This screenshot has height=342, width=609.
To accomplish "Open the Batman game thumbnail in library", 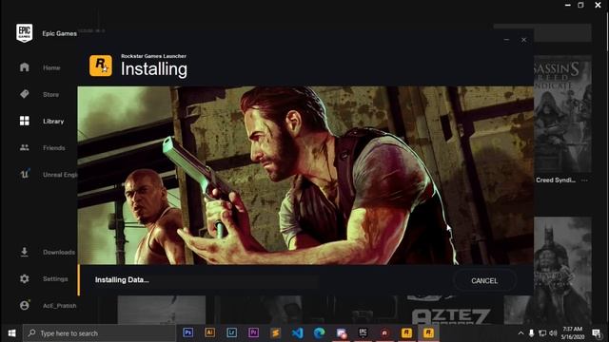I will point(562,270).
